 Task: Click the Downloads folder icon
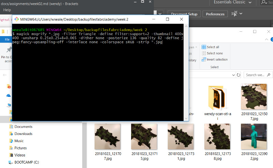click(11, 134)
